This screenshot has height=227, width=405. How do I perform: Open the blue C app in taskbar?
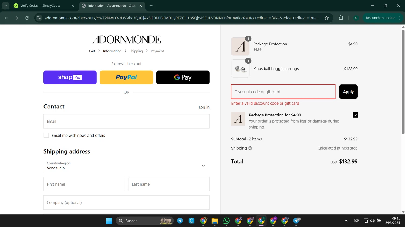tap(192, 221)
